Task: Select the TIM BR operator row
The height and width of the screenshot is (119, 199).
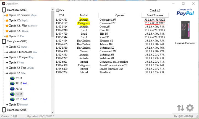Action: click(x=112, y=34)
